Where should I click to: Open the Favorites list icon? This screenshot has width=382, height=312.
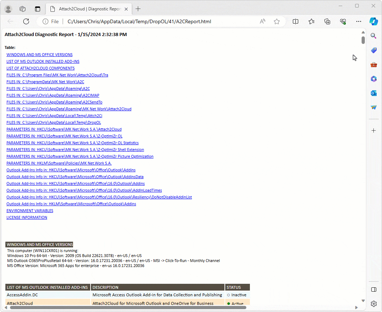311,21
